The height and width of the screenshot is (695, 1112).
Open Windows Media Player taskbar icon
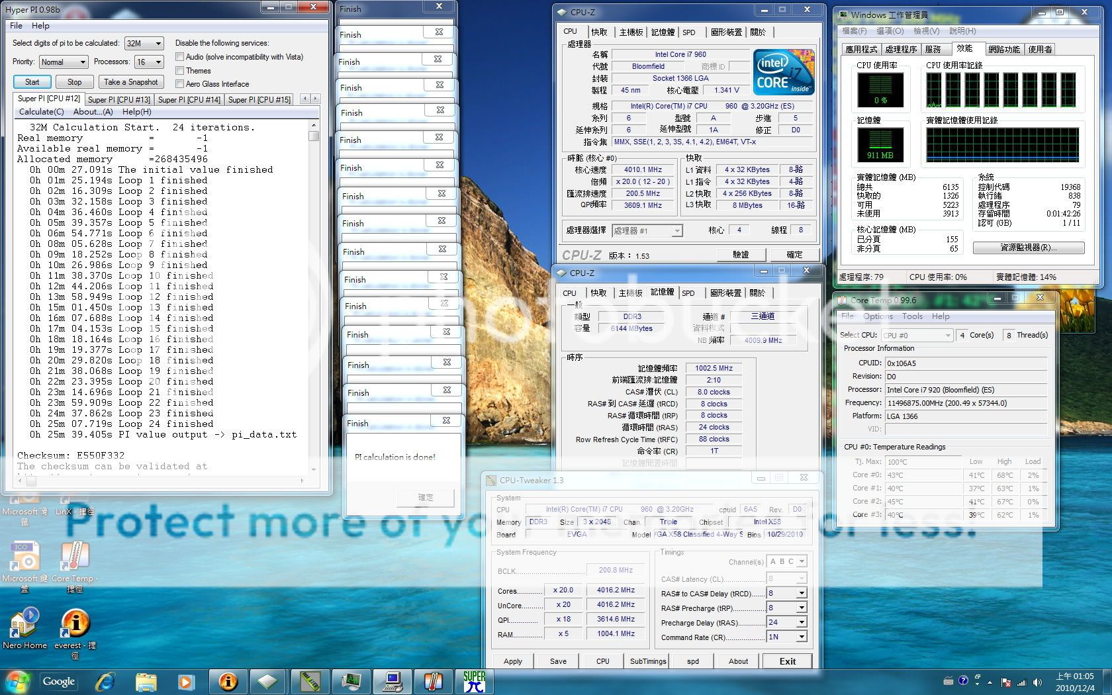[x=185, y=681]
